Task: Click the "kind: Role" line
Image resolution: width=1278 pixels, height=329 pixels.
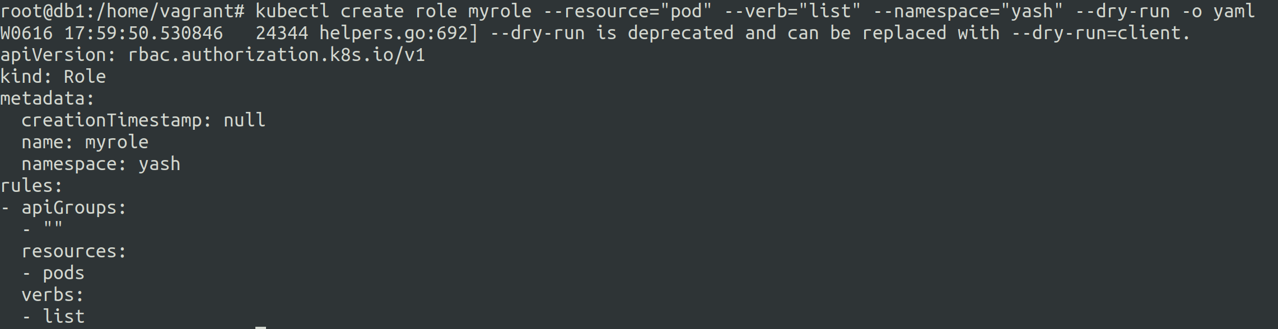Action: [53, 77]
